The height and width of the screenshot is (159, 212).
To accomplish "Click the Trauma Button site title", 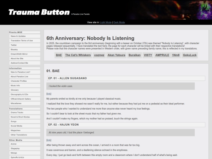I will [x=39, y=12].
